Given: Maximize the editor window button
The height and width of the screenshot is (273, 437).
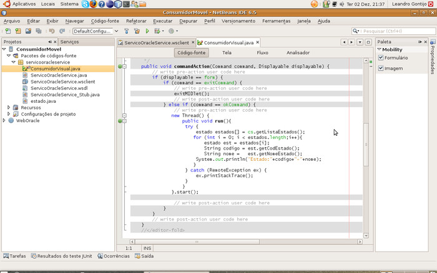Looking at the screenshot, I should (368, 42).
